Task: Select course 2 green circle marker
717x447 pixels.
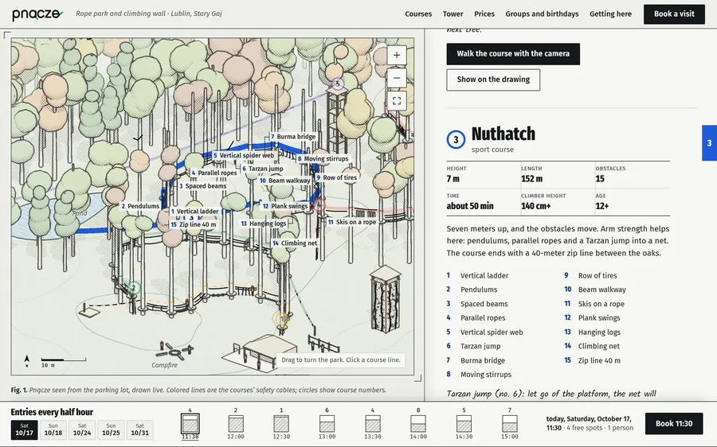Action: (133, 288)
